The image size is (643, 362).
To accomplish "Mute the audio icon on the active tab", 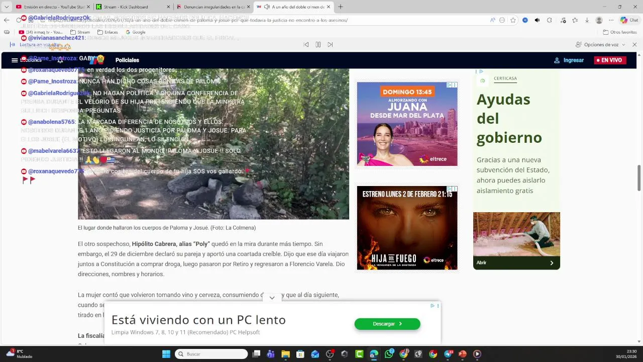I will [x=267, y=7].
